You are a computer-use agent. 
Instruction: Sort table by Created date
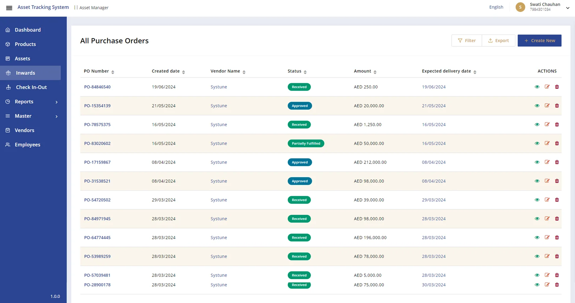[x=183, y=72]
